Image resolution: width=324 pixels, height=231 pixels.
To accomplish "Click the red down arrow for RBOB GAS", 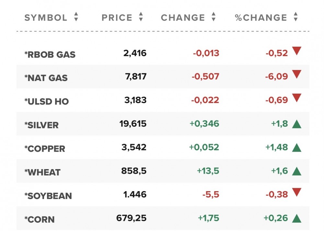I will tap(296, 51).
